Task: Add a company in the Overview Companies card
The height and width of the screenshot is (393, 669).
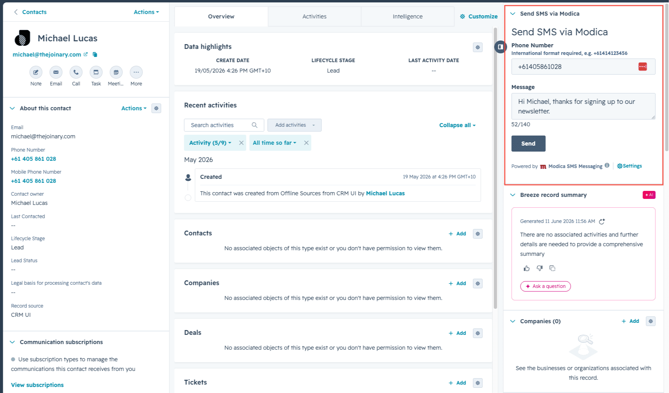Action: pyautogui.click(x=457, y=284)
